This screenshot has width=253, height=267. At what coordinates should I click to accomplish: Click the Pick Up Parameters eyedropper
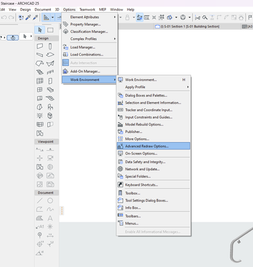pyautogui.click(x=28, y=17)
